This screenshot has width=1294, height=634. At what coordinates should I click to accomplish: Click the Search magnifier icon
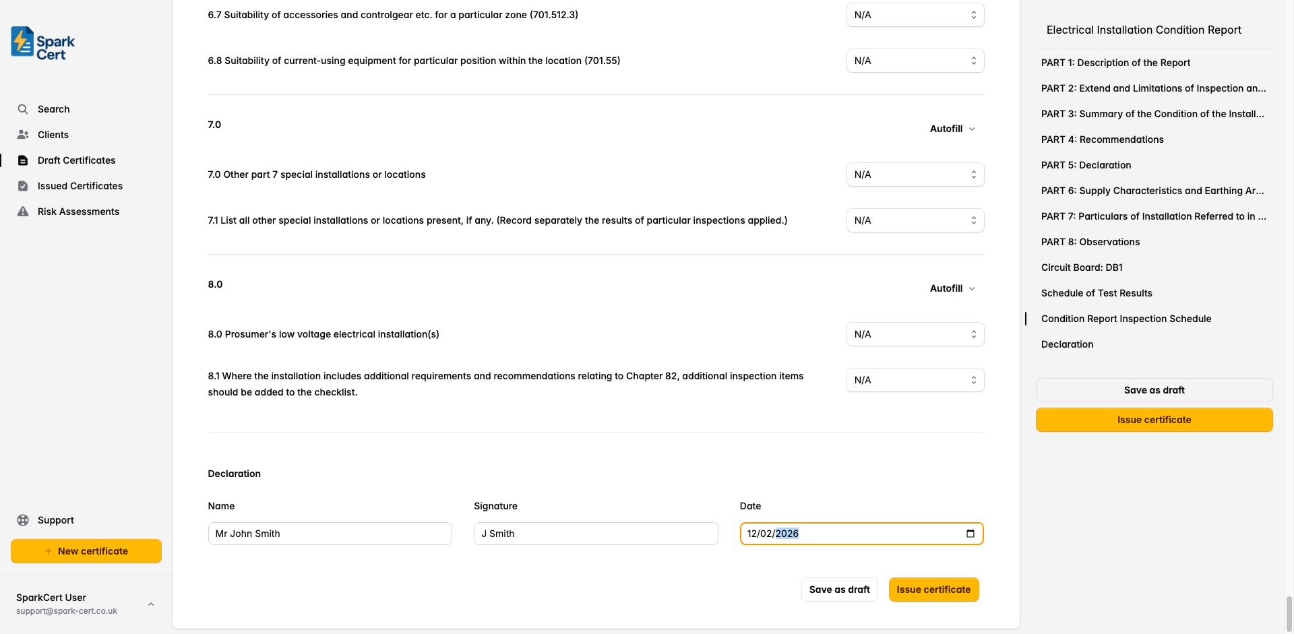point(23,109)
